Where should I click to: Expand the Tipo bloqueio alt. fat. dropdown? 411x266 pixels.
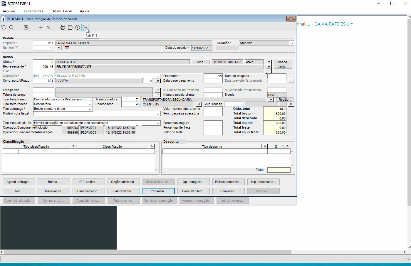pos(158,123)
